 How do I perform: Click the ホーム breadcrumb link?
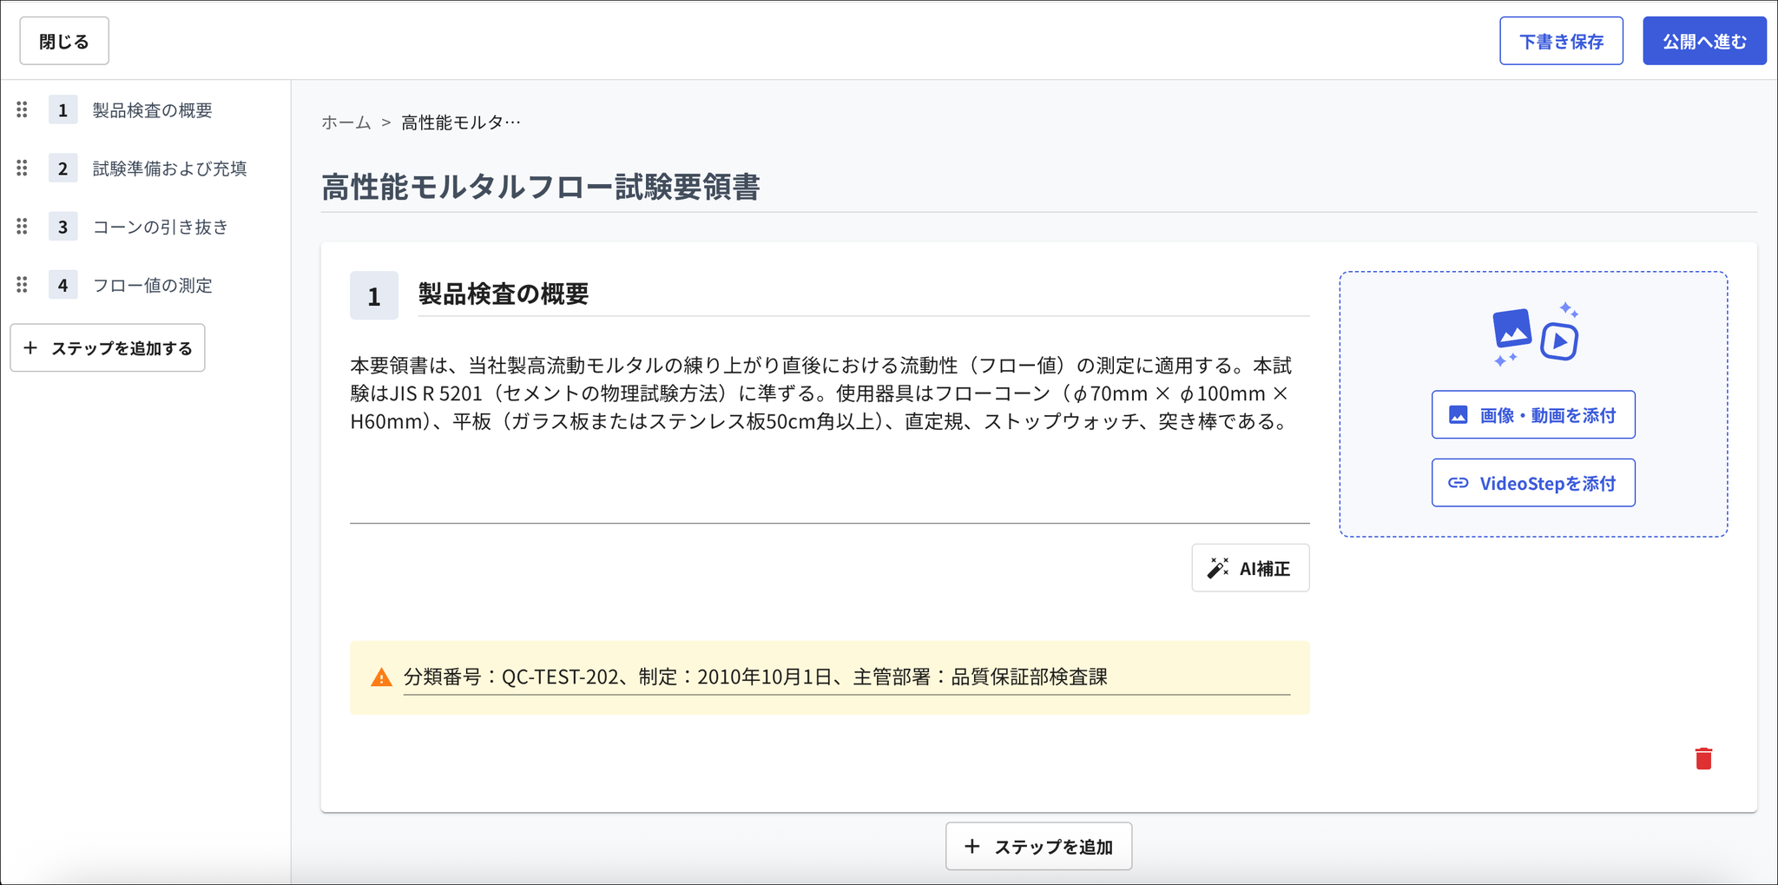[346, 122]
